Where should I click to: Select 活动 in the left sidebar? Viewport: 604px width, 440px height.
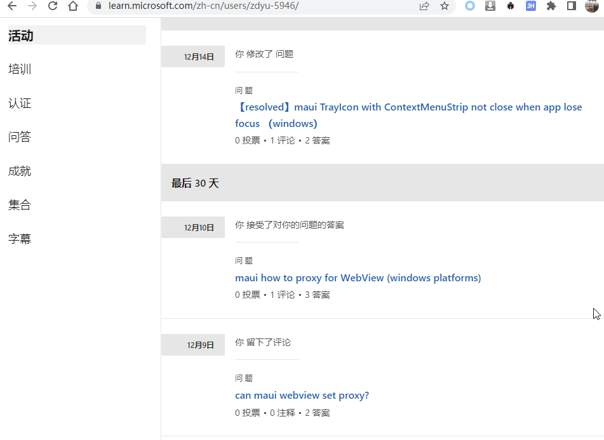[77, 35]
